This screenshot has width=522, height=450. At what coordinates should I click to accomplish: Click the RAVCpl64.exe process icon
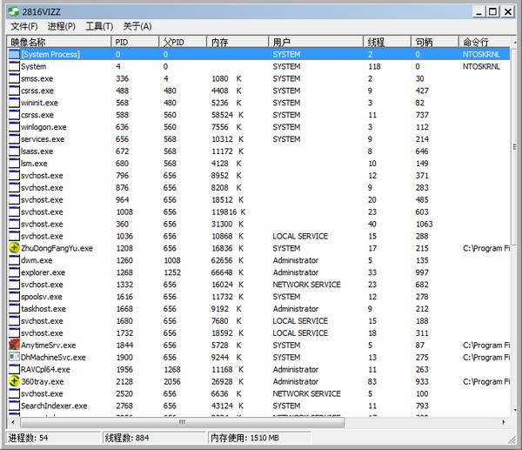point(14,370)
